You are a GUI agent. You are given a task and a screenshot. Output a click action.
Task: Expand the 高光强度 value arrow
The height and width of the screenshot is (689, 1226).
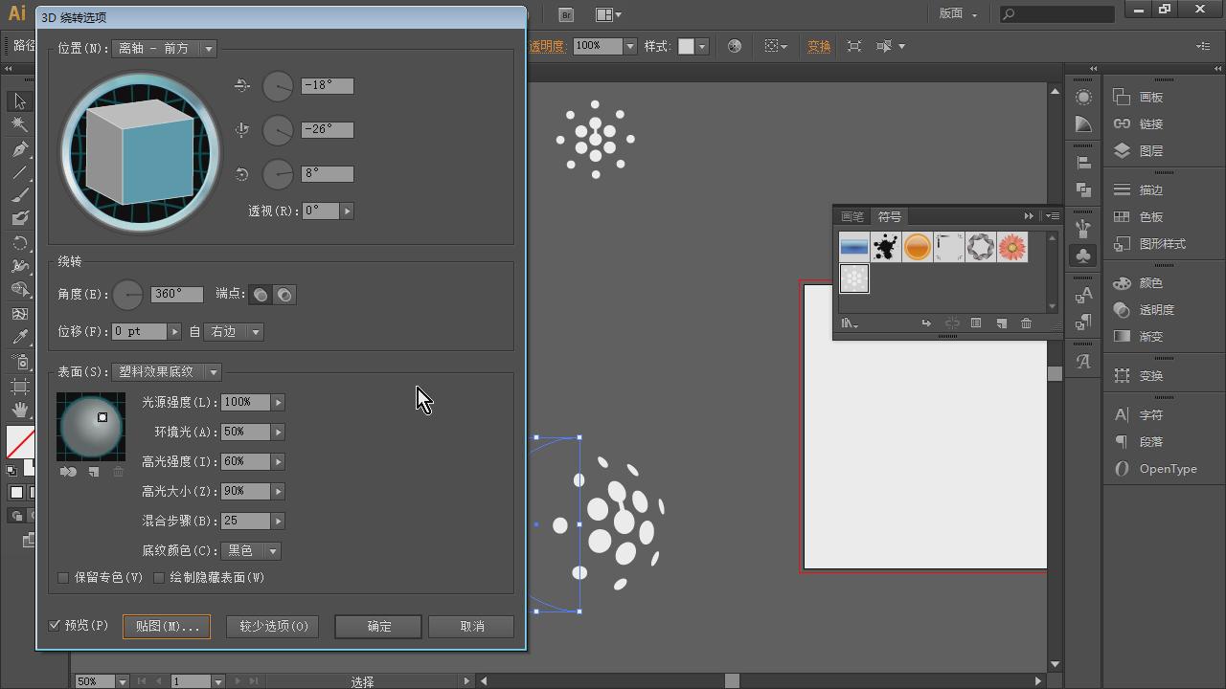click(x=278, y=461)
